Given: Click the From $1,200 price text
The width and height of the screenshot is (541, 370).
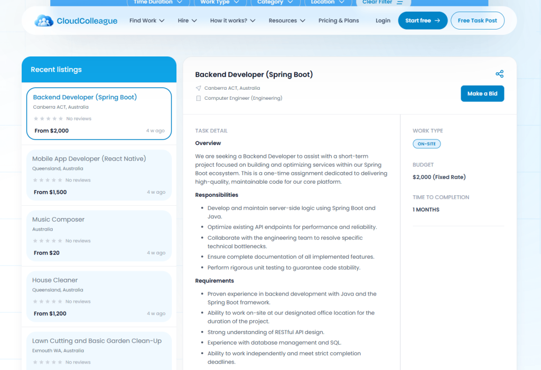Looking at the screenshot, I should click(x=50, y=314).
